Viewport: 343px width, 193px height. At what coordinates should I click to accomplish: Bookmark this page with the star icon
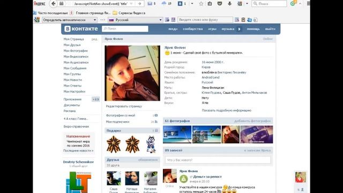tap(201, 4)
